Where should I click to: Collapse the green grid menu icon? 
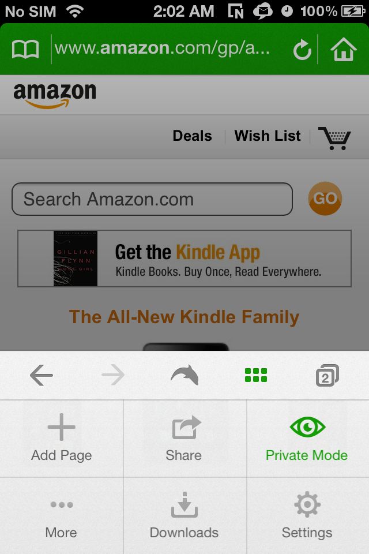click(256, 375)
